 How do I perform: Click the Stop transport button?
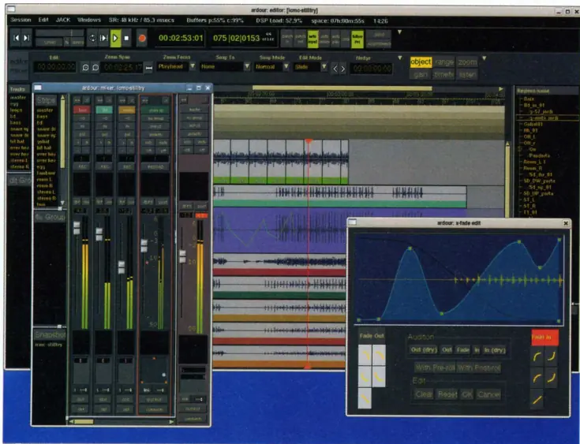pos(126,38)
